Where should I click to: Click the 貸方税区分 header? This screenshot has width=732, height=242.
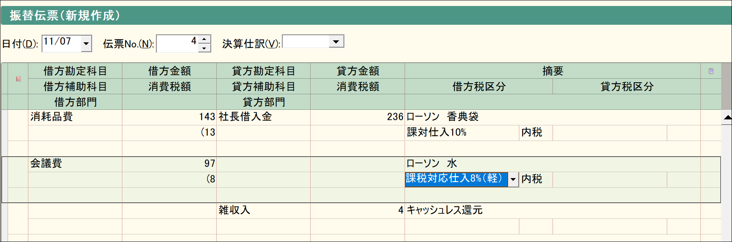[x=627, y=86]
